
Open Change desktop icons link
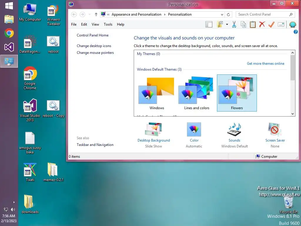(94, 46)
